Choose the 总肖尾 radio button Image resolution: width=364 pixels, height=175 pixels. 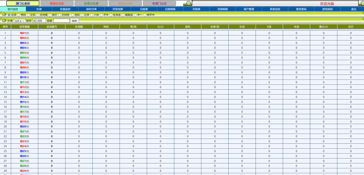tap(38, 15)
